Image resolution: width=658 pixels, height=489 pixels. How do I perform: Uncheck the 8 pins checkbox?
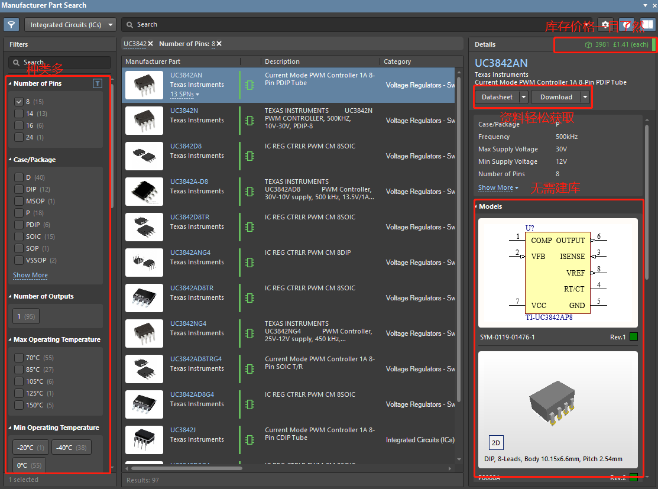[x=18, y=102]
